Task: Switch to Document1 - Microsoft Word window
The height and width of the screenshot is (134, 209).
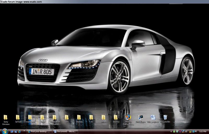Action: [65, 131]
